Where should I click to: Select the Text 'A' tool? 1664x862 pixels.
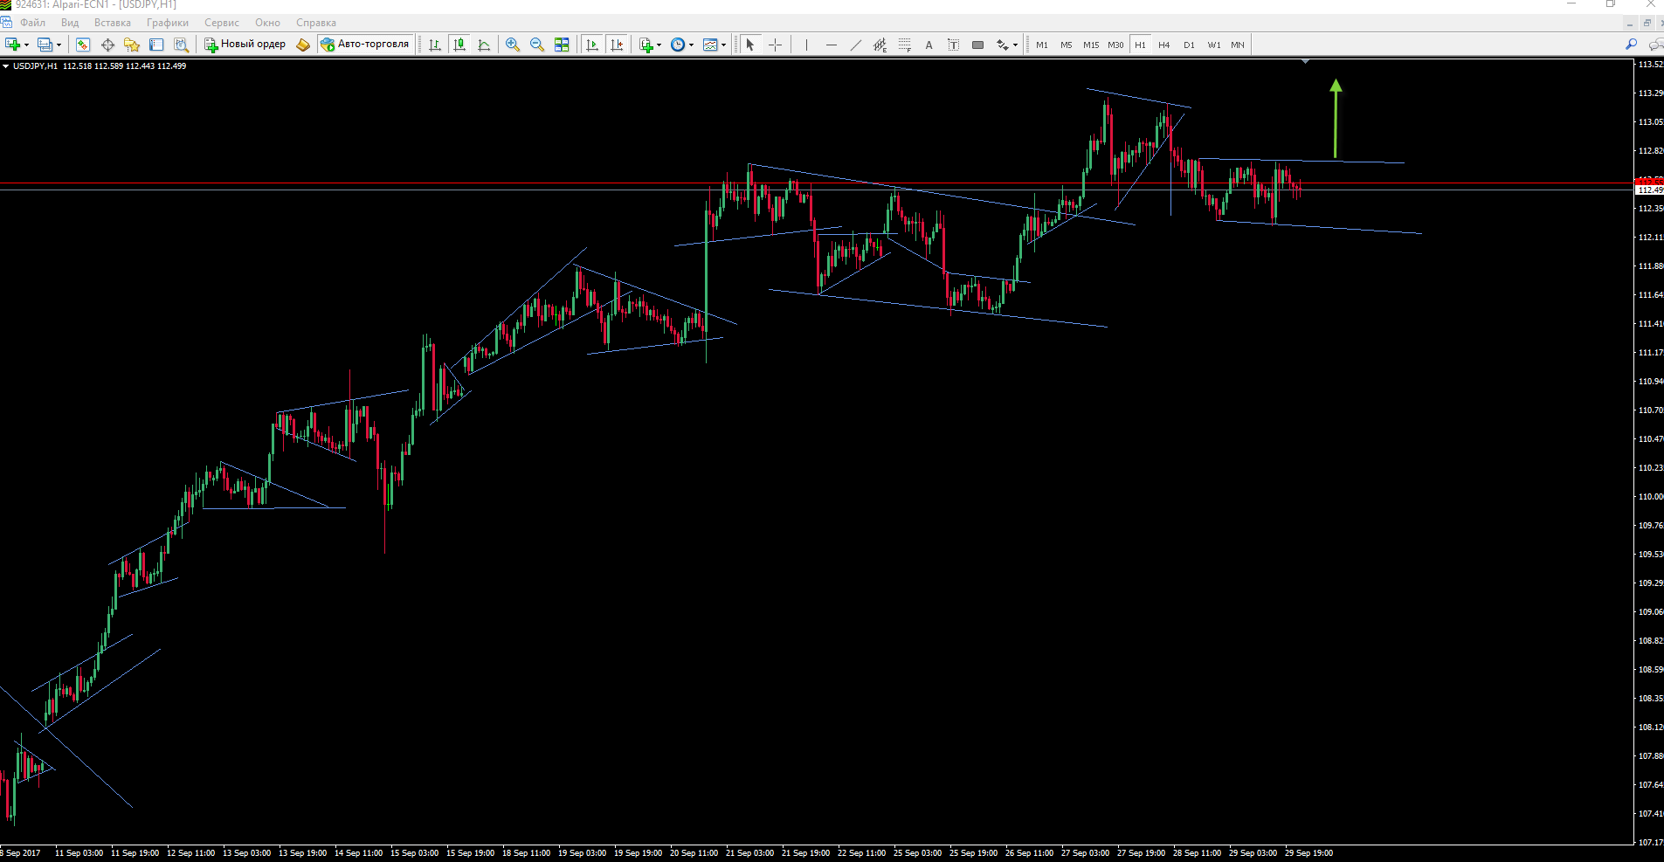point(929,45)
